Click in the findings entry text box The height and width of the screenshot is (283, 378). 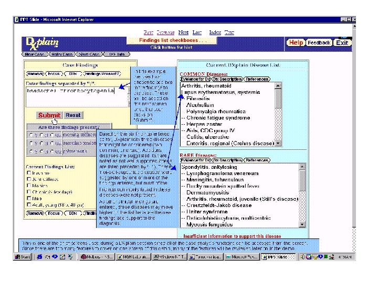[x=77, y=97]
